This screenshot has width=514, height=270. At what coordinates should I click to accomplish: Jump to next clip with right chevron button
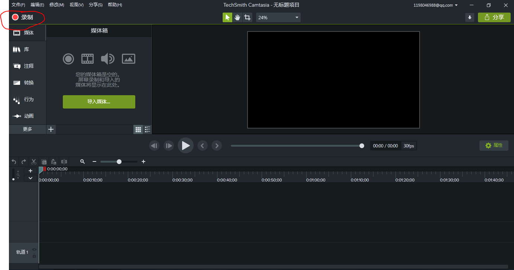217,146
